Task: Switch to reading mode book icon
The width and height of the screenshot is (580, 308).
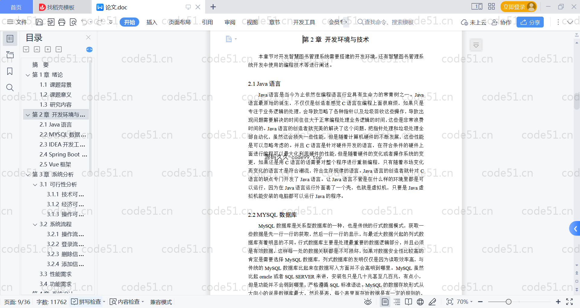Action: tap(408, 302)
